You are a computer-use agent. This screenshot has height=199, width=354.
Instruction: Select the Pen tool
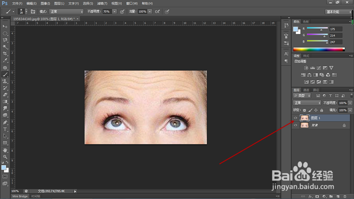pyautogui.click(x=5, y=122)
